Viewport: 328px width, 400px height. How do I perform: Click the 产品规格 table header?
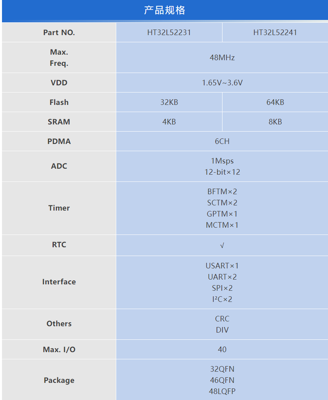pyautogui.click(x=164, y=10)
